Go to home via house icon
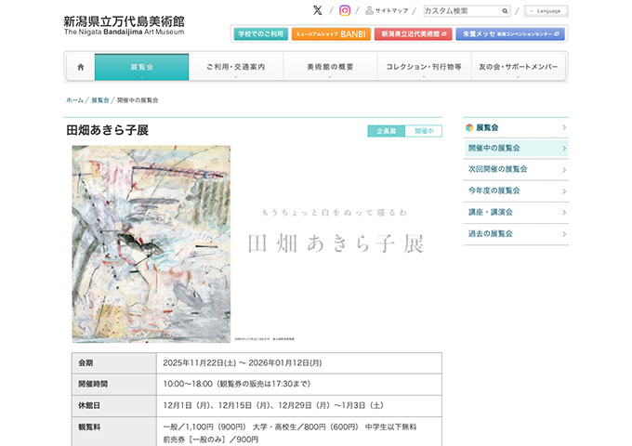632x446 pixels. coord(81,67)
